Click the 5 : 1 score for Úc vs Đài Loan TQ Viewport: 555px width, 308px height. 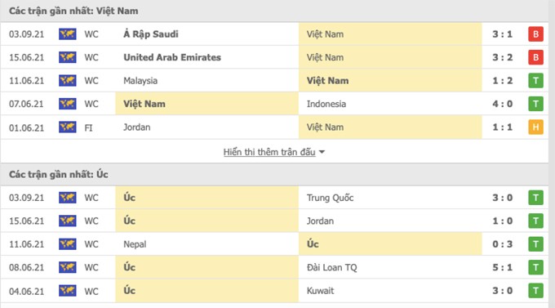click(x=502, y=267)
